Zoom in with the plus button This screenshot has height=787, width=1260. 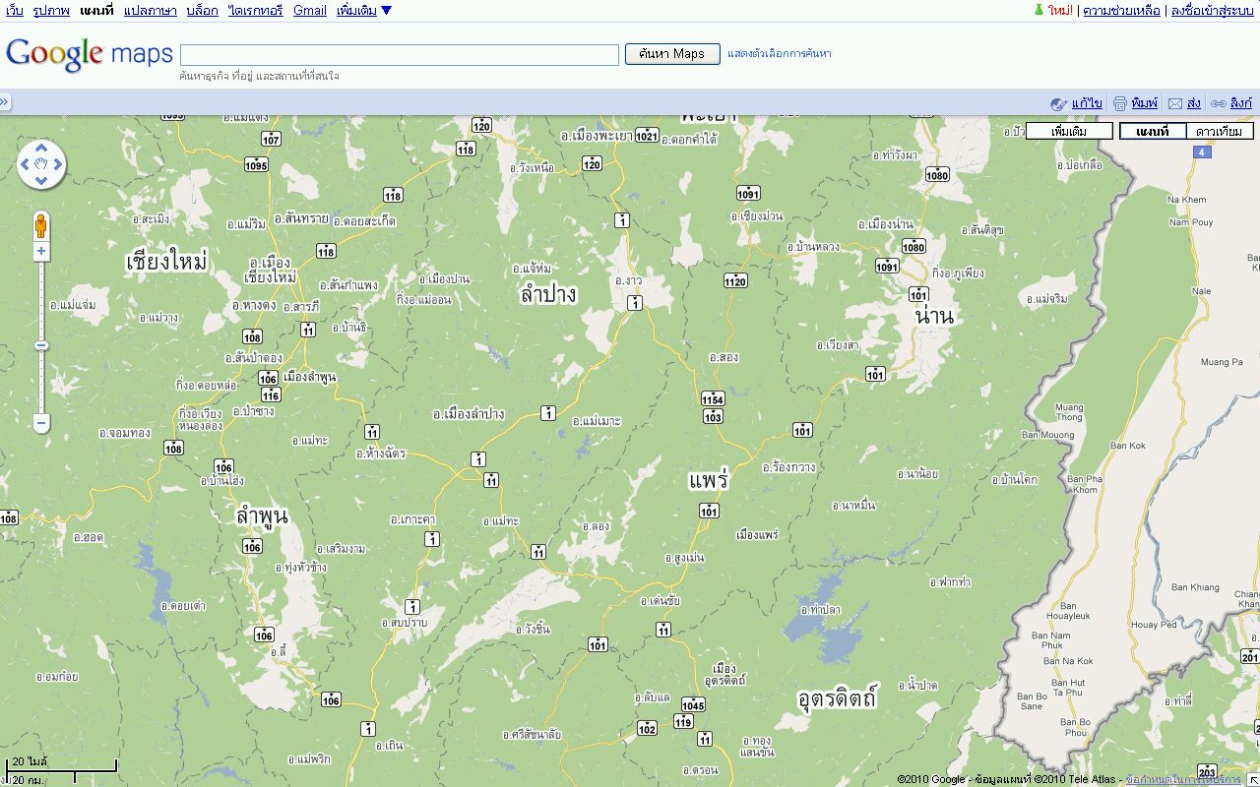pyautogui.click(x=41, y=251)
